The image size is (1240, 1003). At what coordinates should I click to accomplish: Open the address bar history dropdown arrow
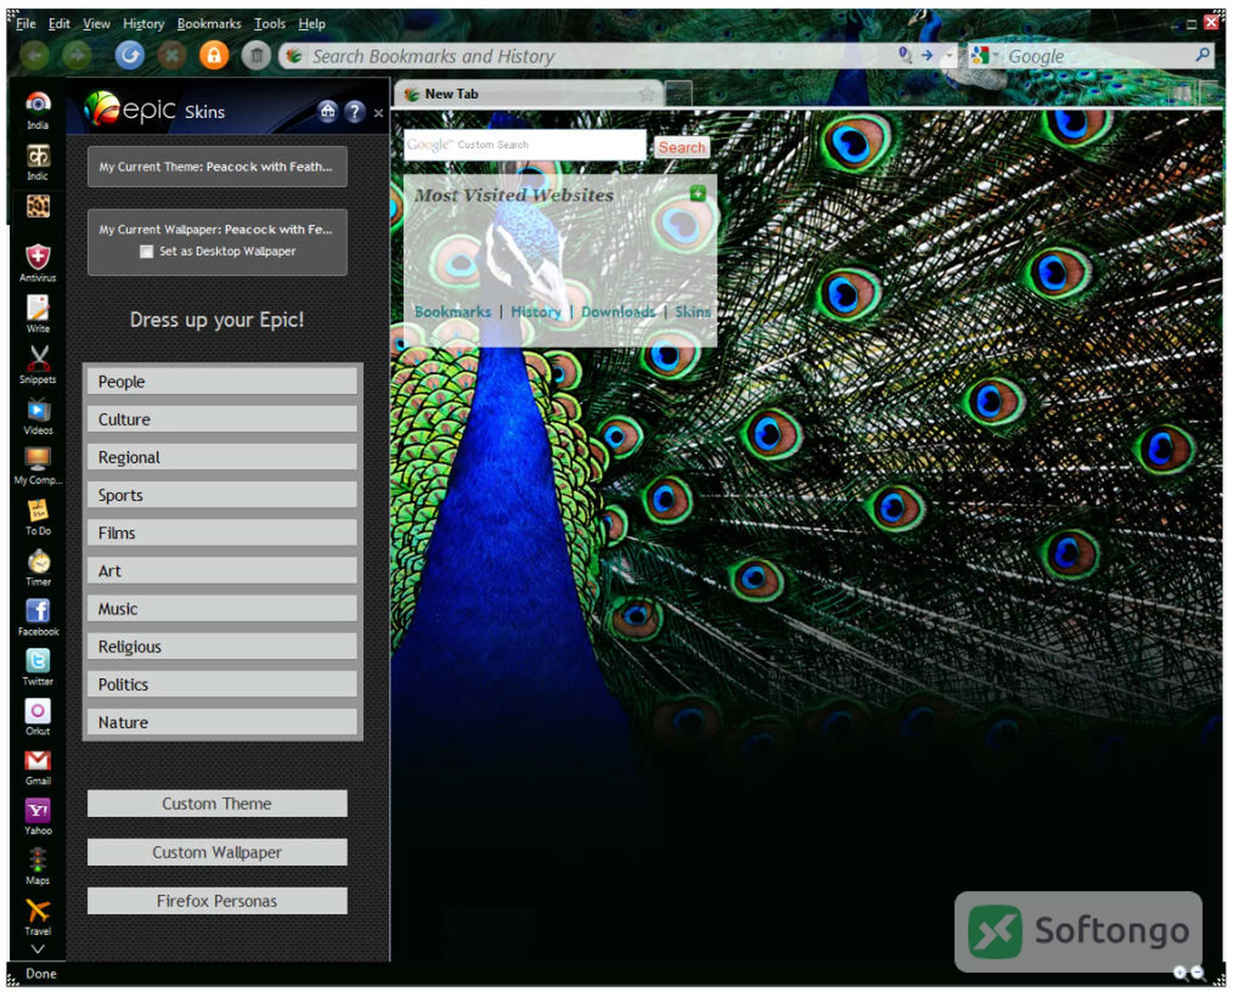(949, 56)
